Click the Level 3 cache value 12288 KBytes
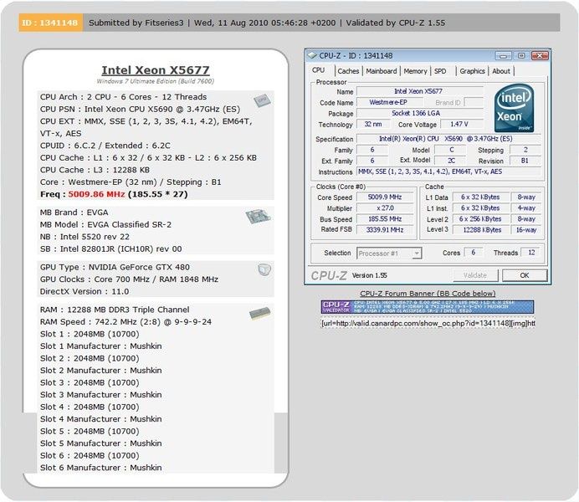 coord(481,230)
